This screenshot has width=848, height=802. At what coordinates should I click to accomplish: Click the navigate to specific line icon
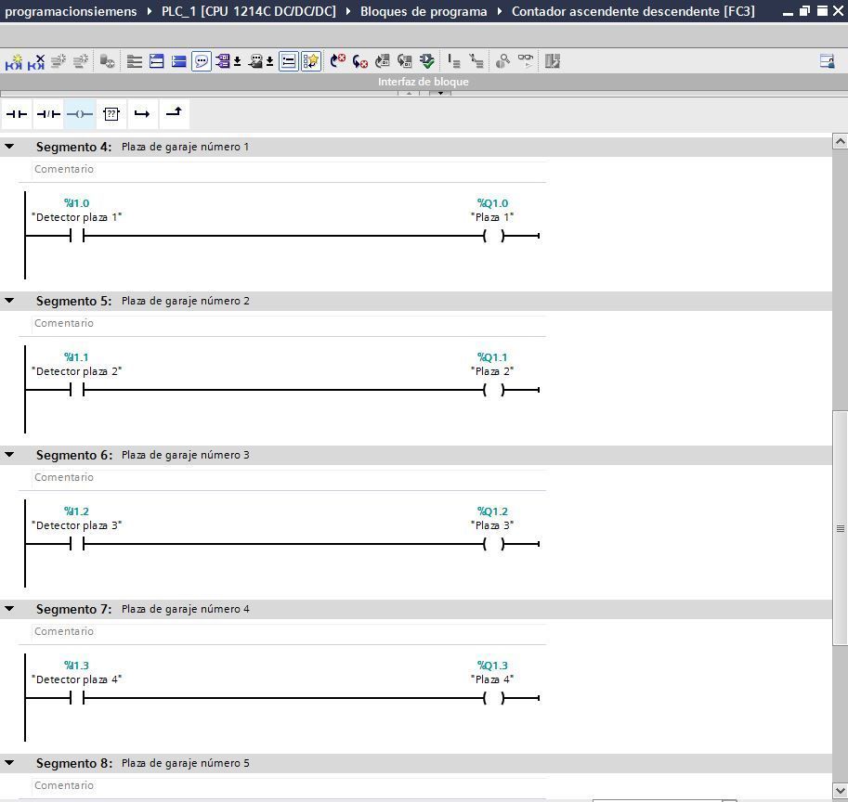point(454,61)
